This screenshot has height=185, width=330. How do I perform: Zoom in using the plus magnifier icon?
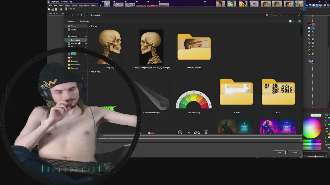pyautogui.click(x=326, y=156)
